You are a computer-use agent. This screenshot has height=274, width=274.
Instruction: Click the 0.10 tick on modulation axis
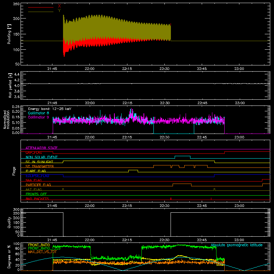pyautogui.click(x=16, y=123)
